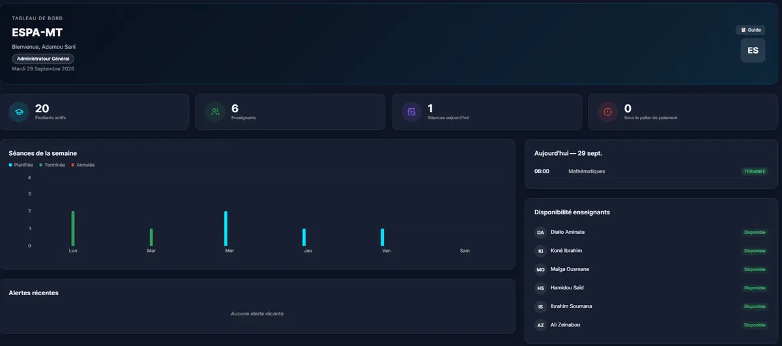Click the HS avatar for Hamidou Saïd

(540, 288)
